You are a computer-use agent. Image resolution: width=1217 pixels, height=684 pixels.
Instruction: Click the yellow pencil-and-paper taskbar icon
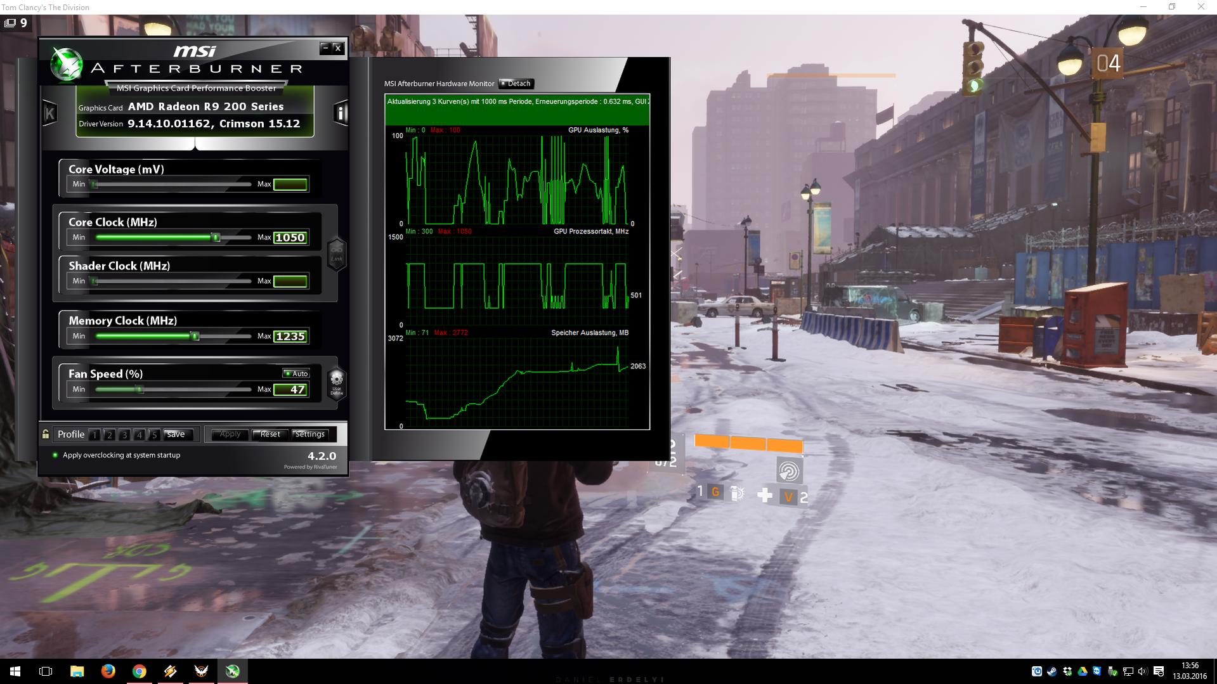(x=170, y=671)
